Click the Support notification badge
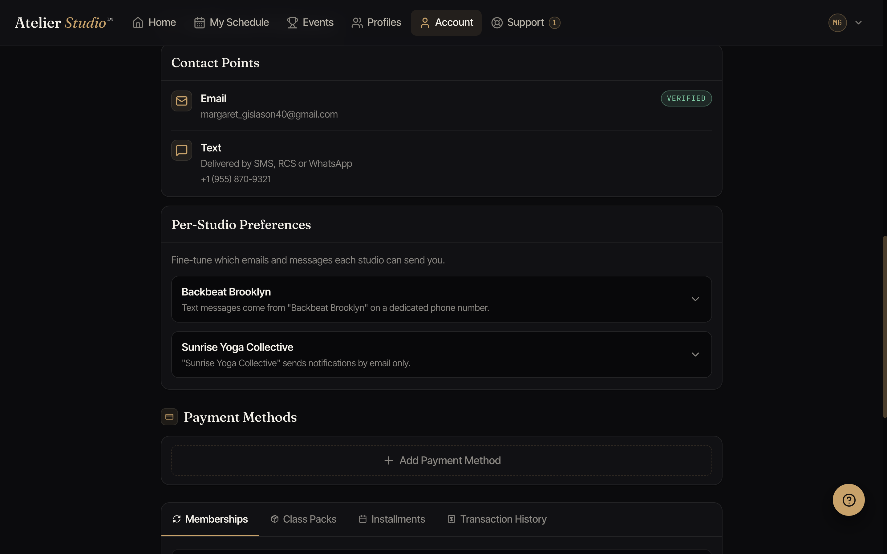The width and height of the screenshot is (887, 554). [554, 23]
